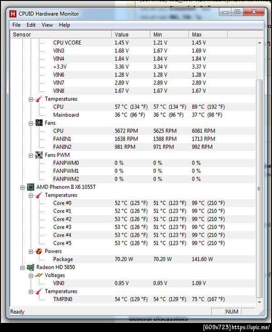The width and height of the screenshot is (272, 332).
Task: Click the CPUID Hardware Monitor title bar icon
Action: [x=13, y=14]
